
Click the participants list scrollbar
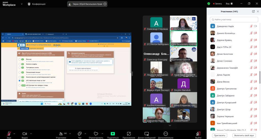click(260, 77)
